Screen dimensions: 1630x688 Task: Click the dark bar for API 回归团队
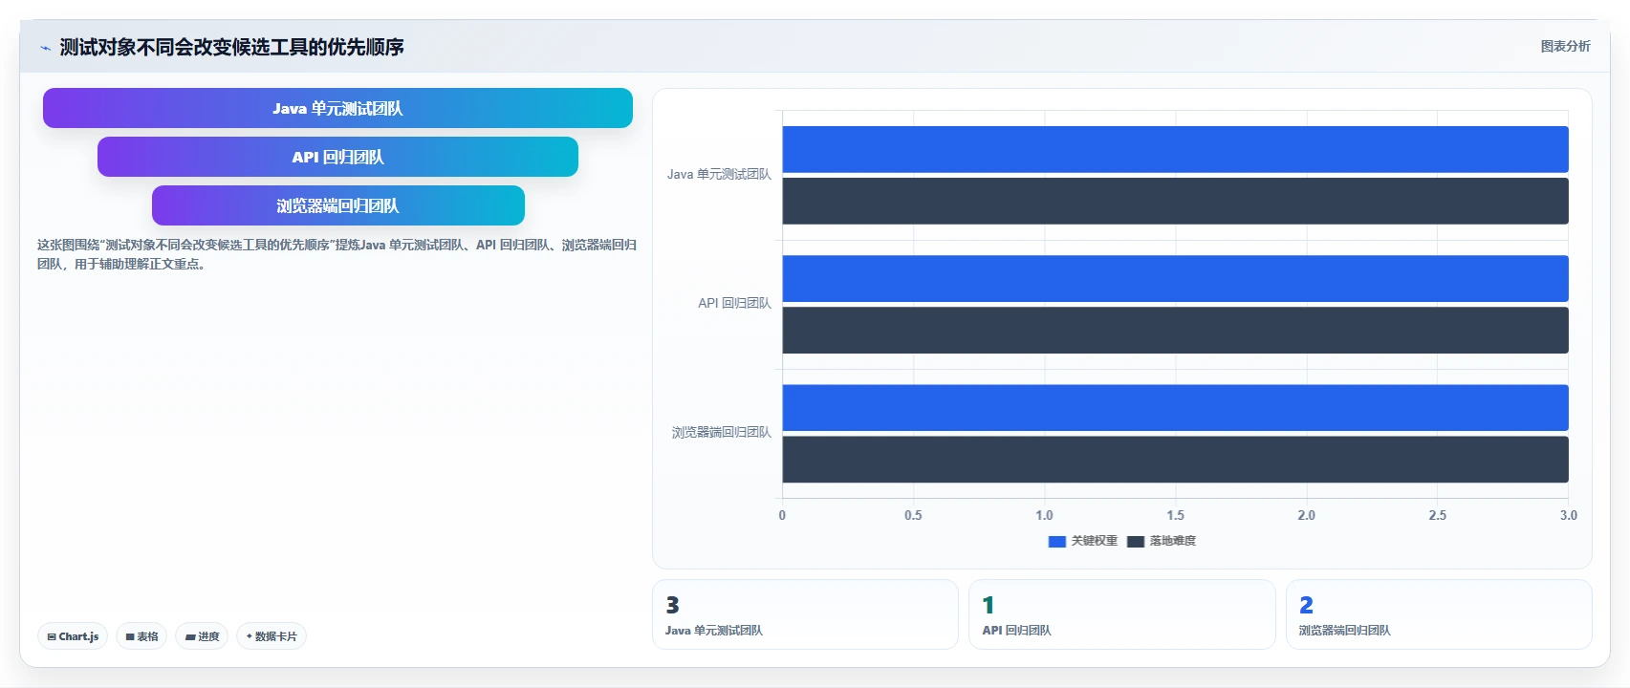click(1175, 330)
